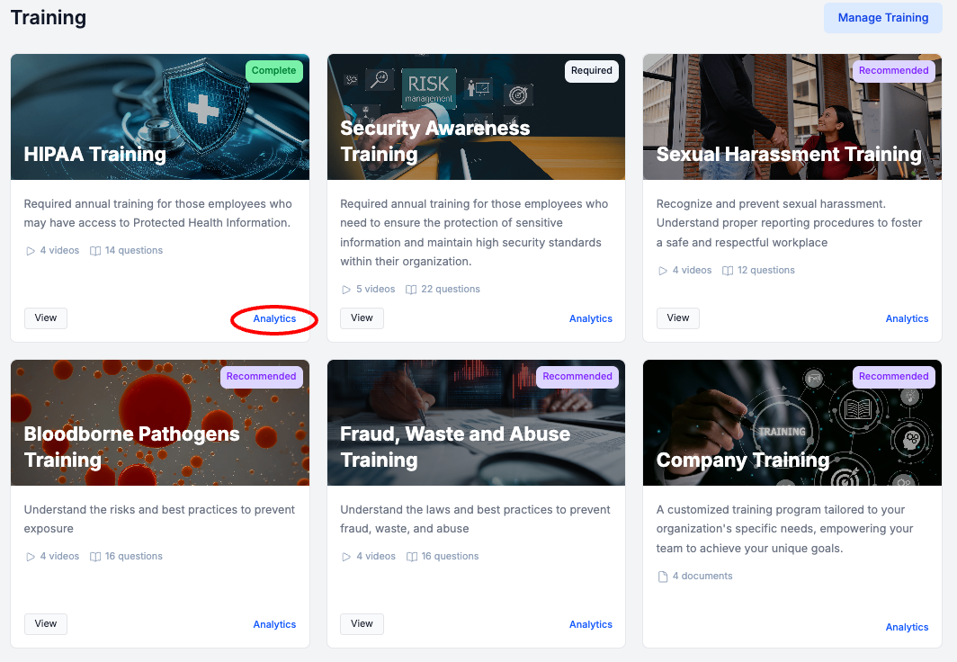View the Security Awareness Training course

point(362,318)
